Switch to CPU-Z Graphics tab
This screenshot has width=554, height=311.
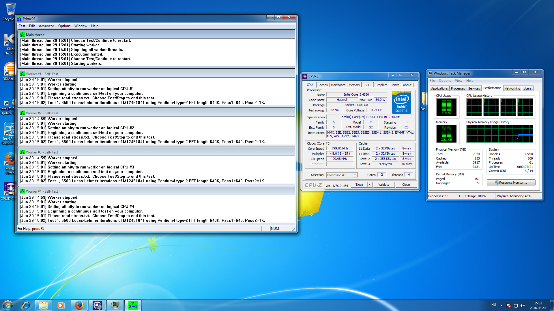click(x=381, y=85)
